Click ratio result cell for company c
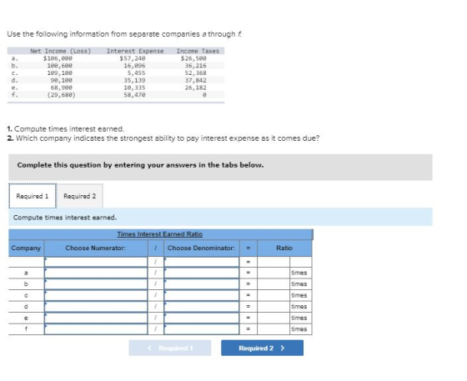Screen dimensions: 467x381 [x=274, y=295]
